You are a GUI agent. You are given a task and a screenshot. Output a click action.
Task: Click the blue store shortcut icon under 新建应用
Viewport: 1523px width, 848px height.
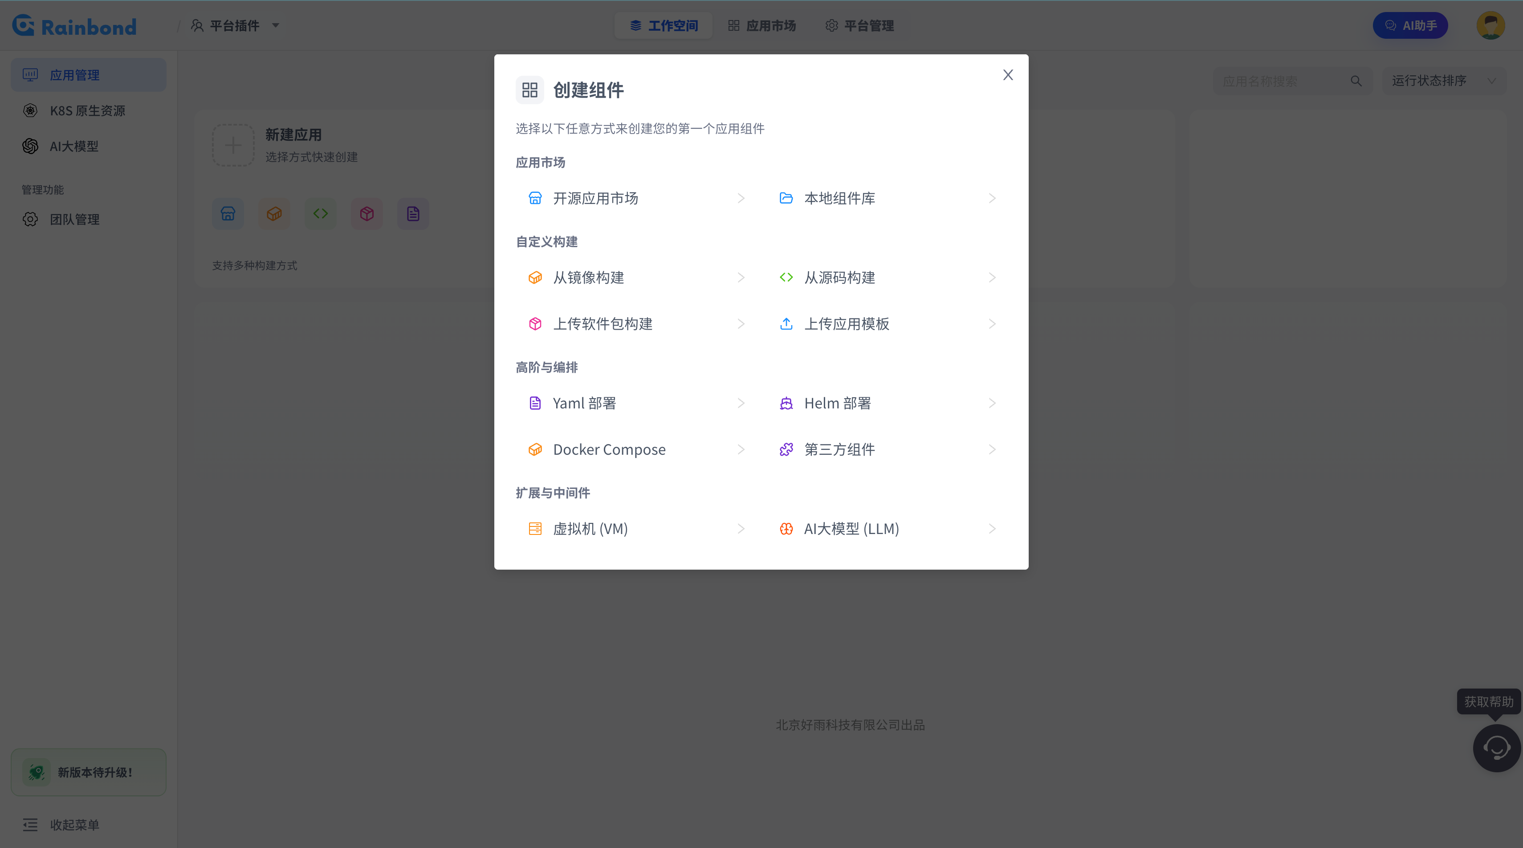pos(228,213)
